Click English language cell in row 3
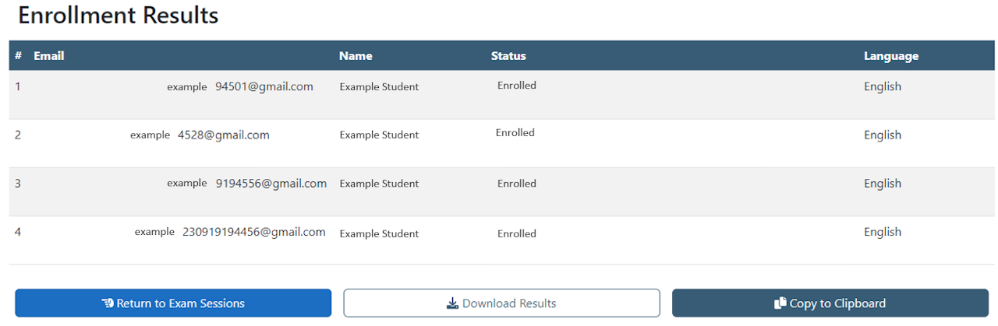Image resolution: width=998 pixels, height=326 pixels. tap(882, 184)
